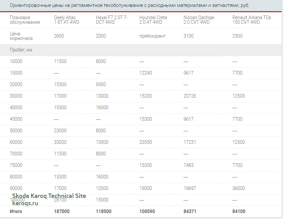This screenshot has width=283, height=219.
Task: Select the 9617 value in the 15000 km row
Action: 189,73
